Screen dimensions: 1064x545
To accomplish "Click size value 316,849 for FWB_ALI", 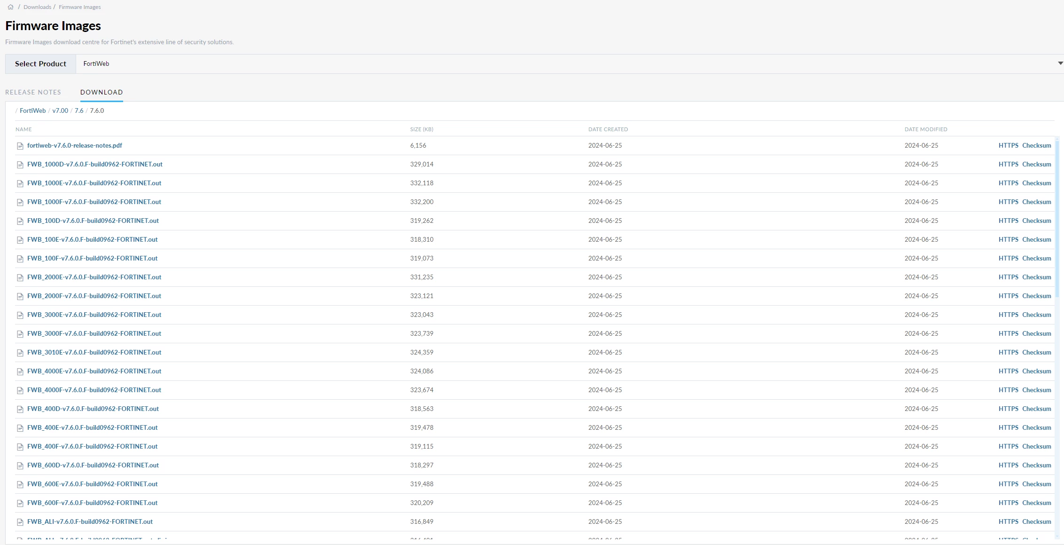I will click(x=422, y=521).
